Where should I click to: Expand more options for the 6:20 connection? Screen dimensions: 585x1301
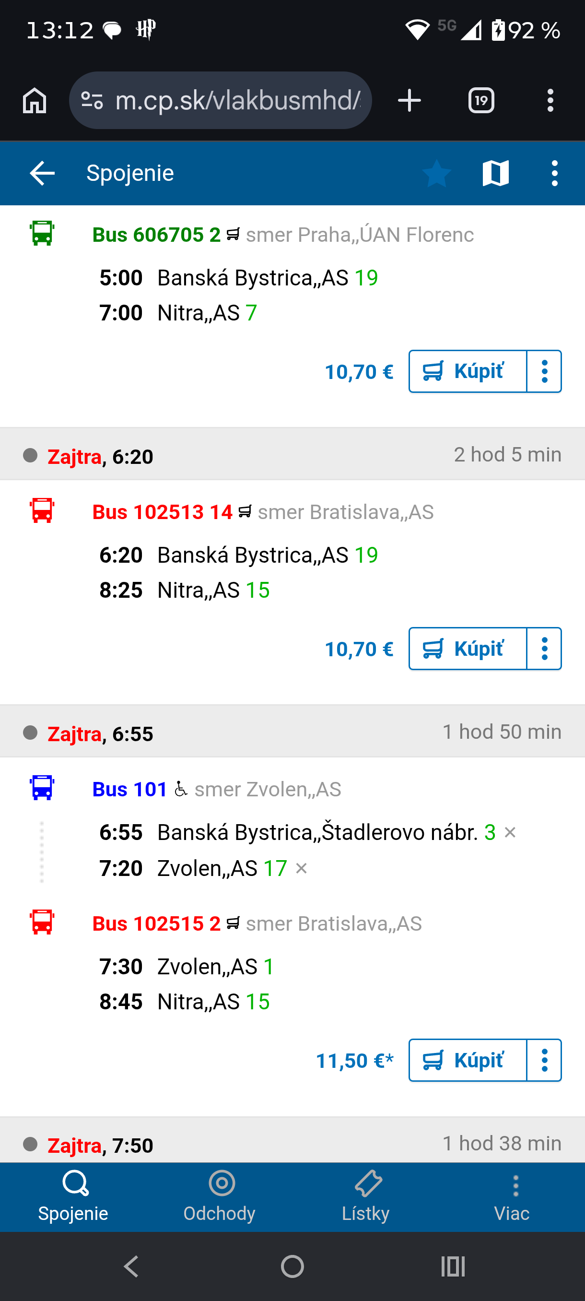tap(544, 649)
